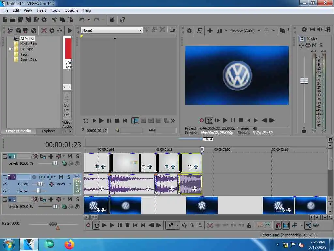
Task: Toggle Enable Snapping magnet button
Action: [x=278, y=225]
